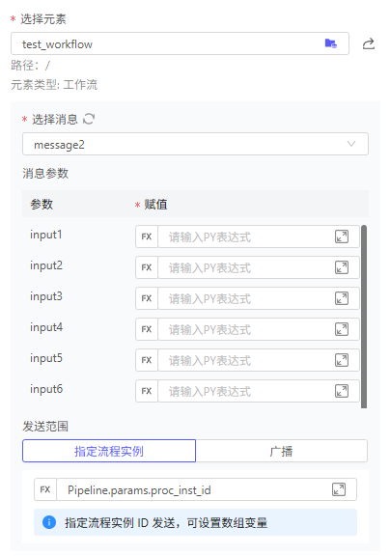Viewport: 390px width, 556px height.
Task: Open the folder picker icon in test_workflow field
Action: click(330, 43)
